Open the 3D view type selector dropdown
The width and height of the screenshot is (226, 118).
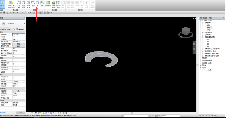(x=24, y=23)
